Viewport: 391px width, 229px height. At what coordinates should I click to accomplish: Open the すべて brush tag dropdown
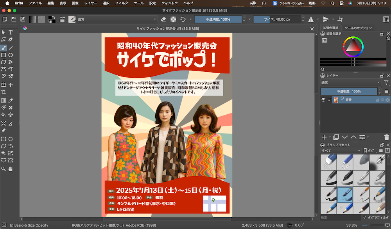341,150
